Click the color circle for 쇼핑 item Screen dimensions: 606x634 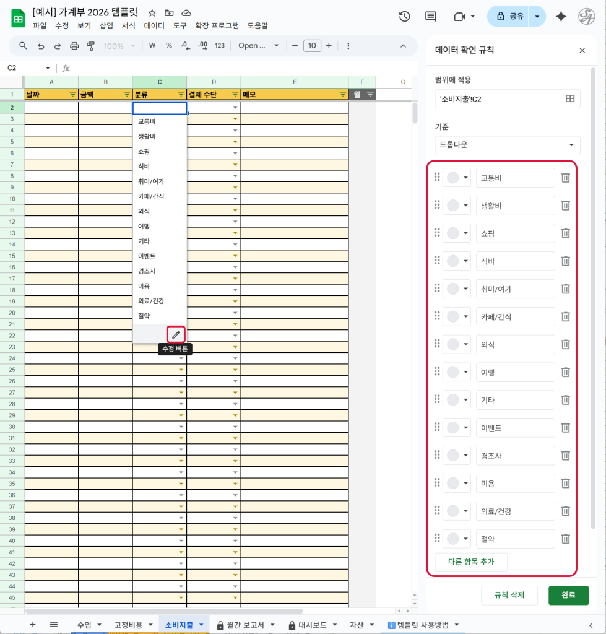point(453,233)
